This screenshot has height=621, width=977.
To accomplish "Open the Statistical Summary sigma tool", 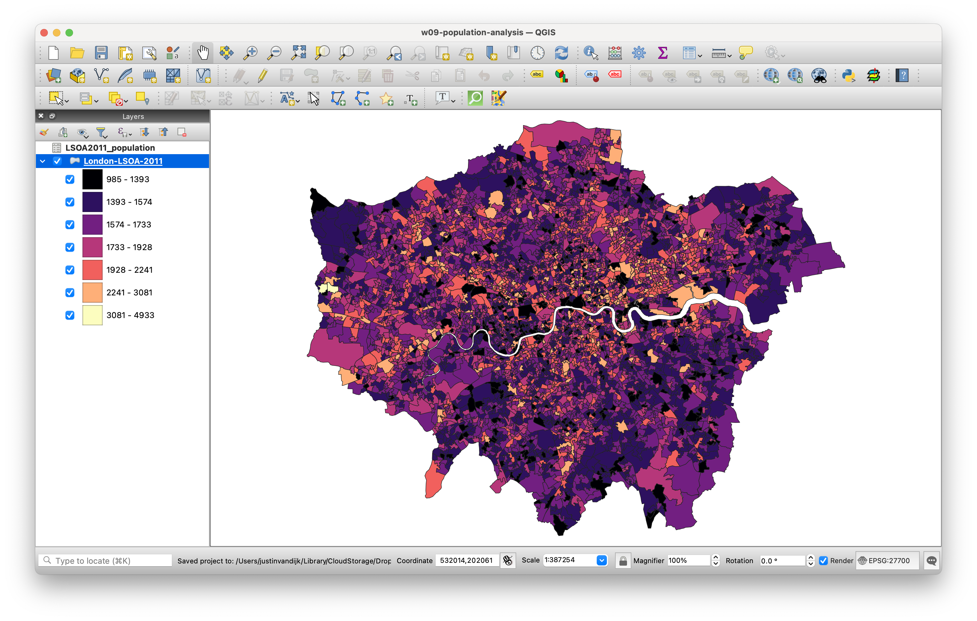I will tap(663, 53).
